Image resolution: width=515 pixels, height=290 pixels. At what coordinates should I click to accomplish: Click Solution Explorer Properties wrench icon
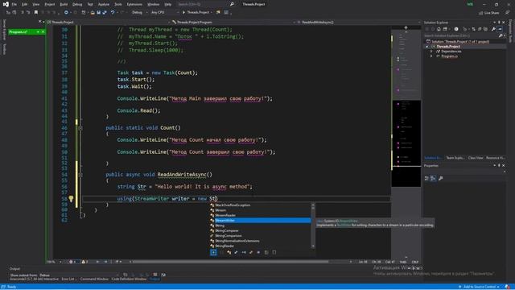point(493,29)
